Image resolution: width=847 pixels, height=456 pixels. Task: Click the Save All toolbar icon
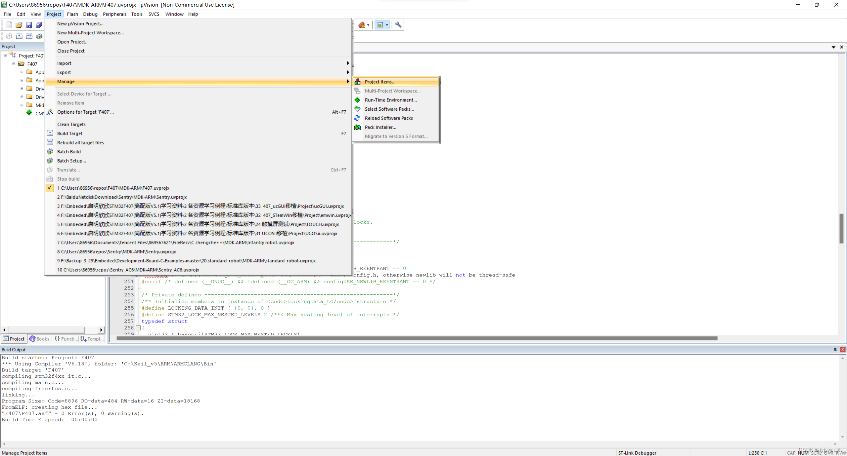tap(39, 25)
